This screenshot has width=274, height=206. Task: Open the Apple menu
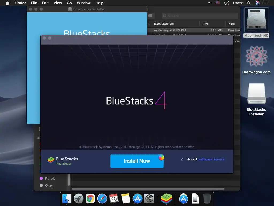[7, 3]
